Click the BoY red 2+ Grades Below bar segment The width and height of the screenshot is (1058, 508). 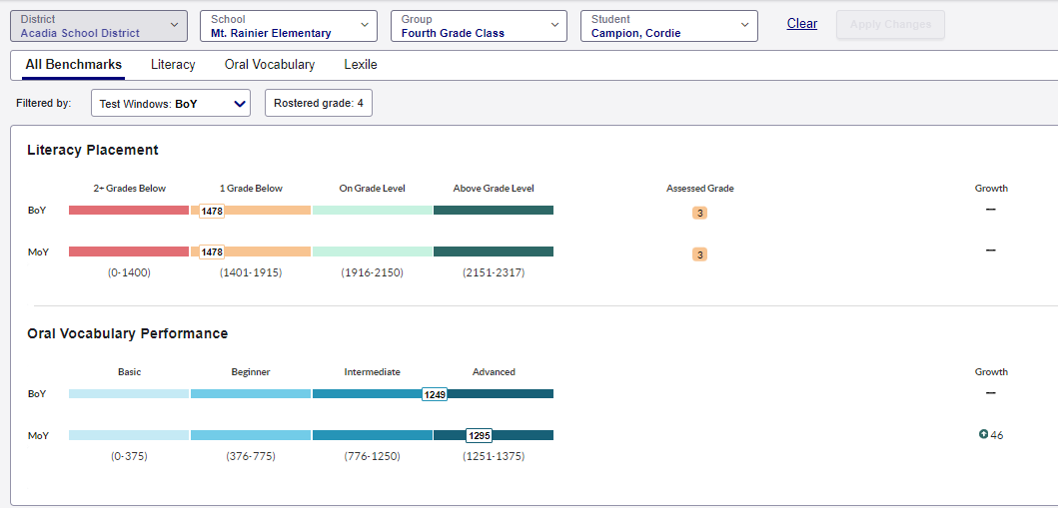pos(128,211)
